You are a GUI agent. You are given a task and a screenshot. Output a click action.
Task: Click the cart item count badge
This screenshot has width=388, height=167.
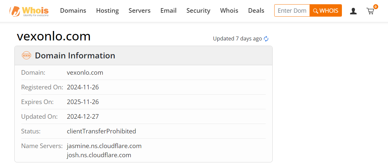(x=376, y=7)
